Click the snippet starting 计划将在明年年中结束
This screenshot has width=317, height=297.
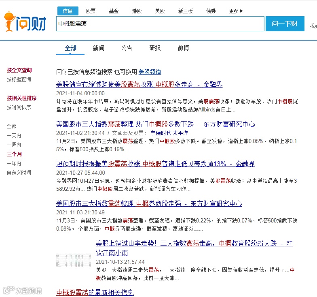[x=177, y=105]
